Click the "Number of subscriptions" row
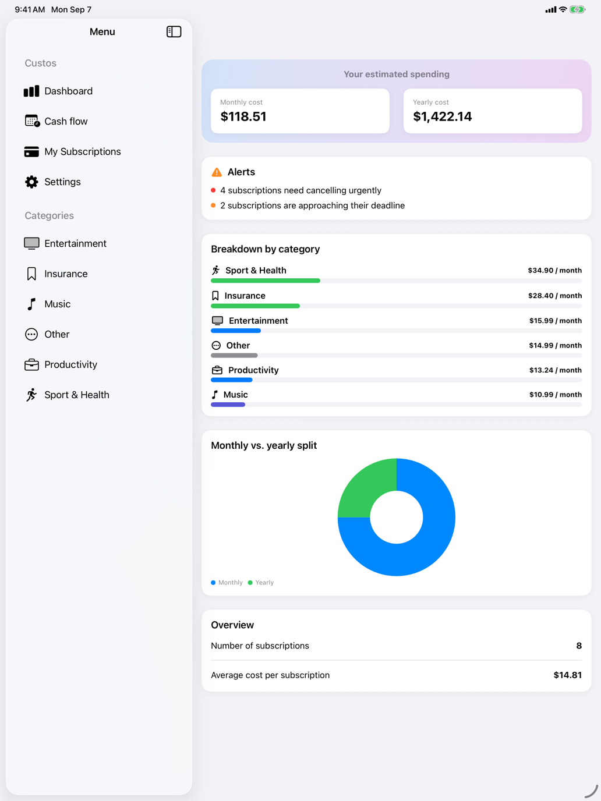Screen dimensions: 601x801 click(397, 646)
